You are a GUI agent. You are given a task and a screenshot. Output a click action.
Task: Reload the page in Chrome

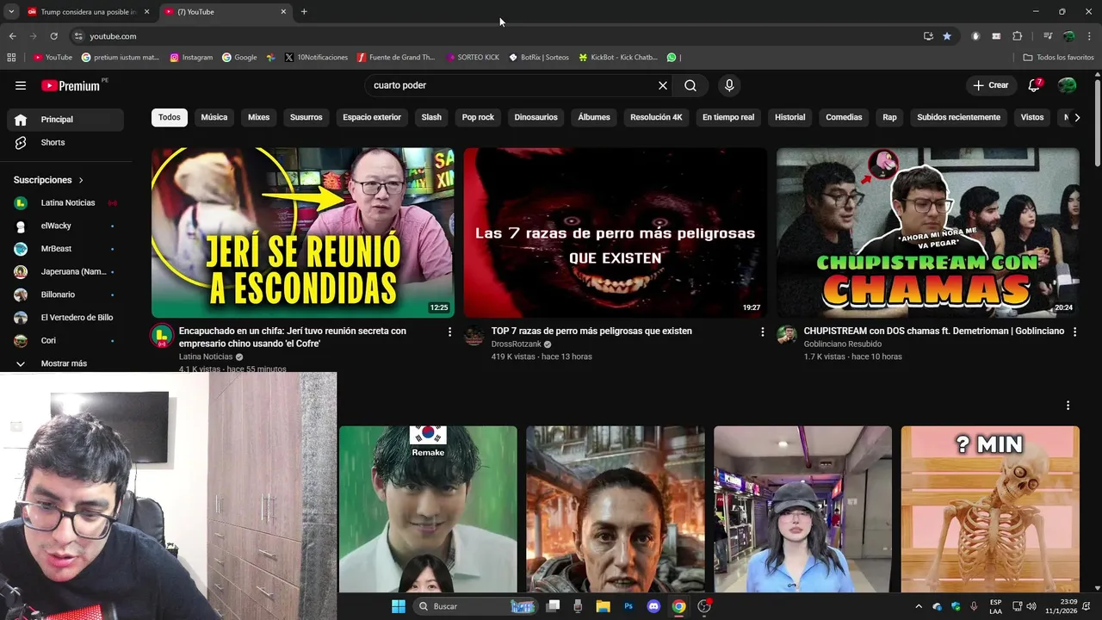[53, 36]
